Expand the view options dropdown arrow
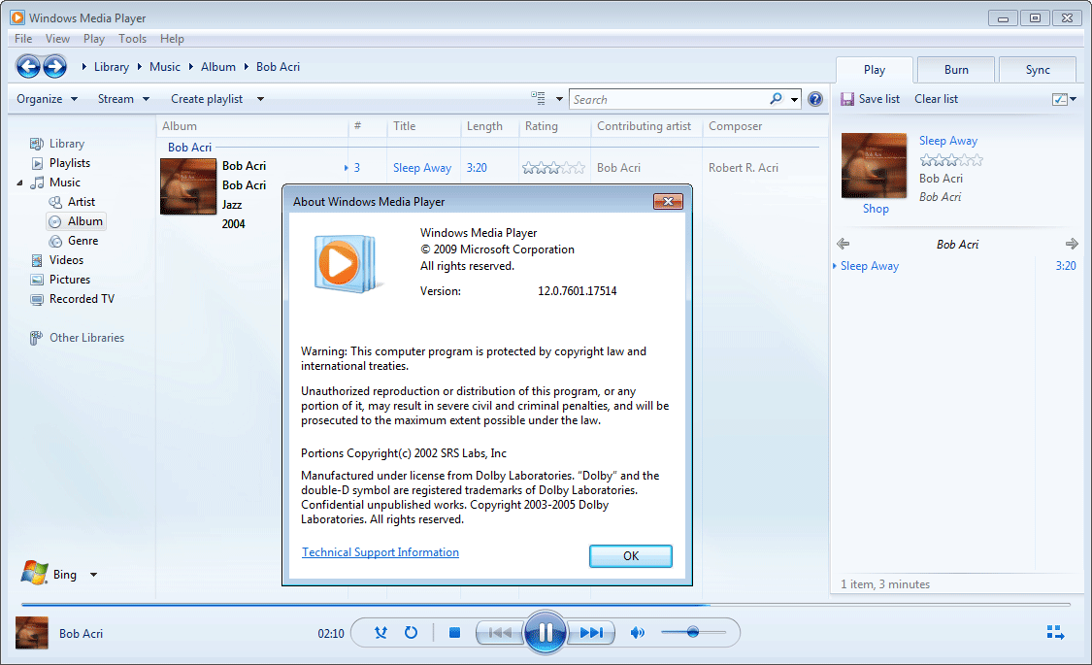This screenshot has height=665, width=1092. coord(559,99)
